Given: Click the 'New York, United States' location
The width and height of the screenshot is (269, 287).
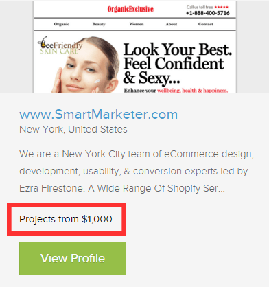Looking at the screenshot, I should [73, 129].
